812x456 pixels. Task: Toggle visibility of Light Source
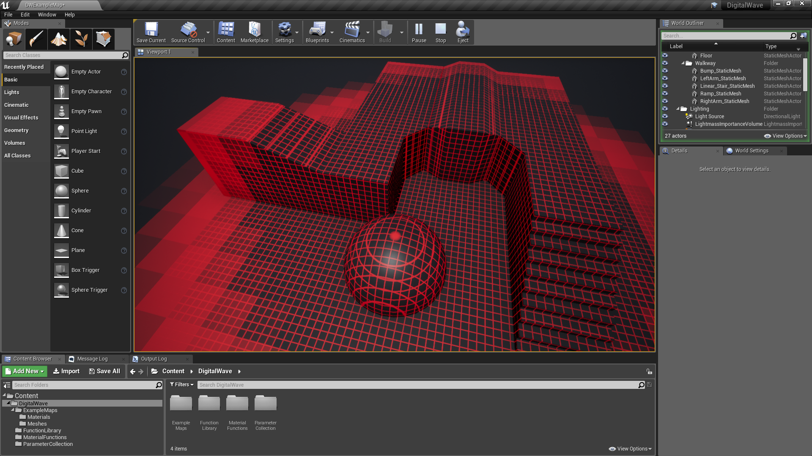coord(665,117)
